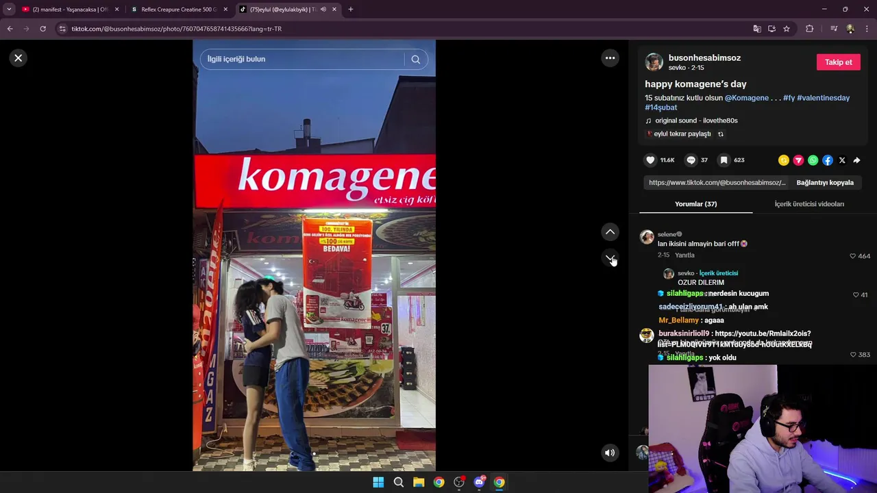Open a new browser tab with the plus
877x493 pixels.
coord(351,10)
